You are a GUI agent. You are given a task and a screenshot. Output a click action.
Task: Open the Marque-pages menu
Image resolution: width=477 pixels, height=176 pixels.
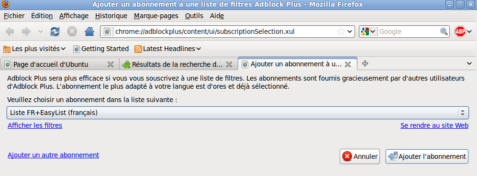click(x=156, y=16)
